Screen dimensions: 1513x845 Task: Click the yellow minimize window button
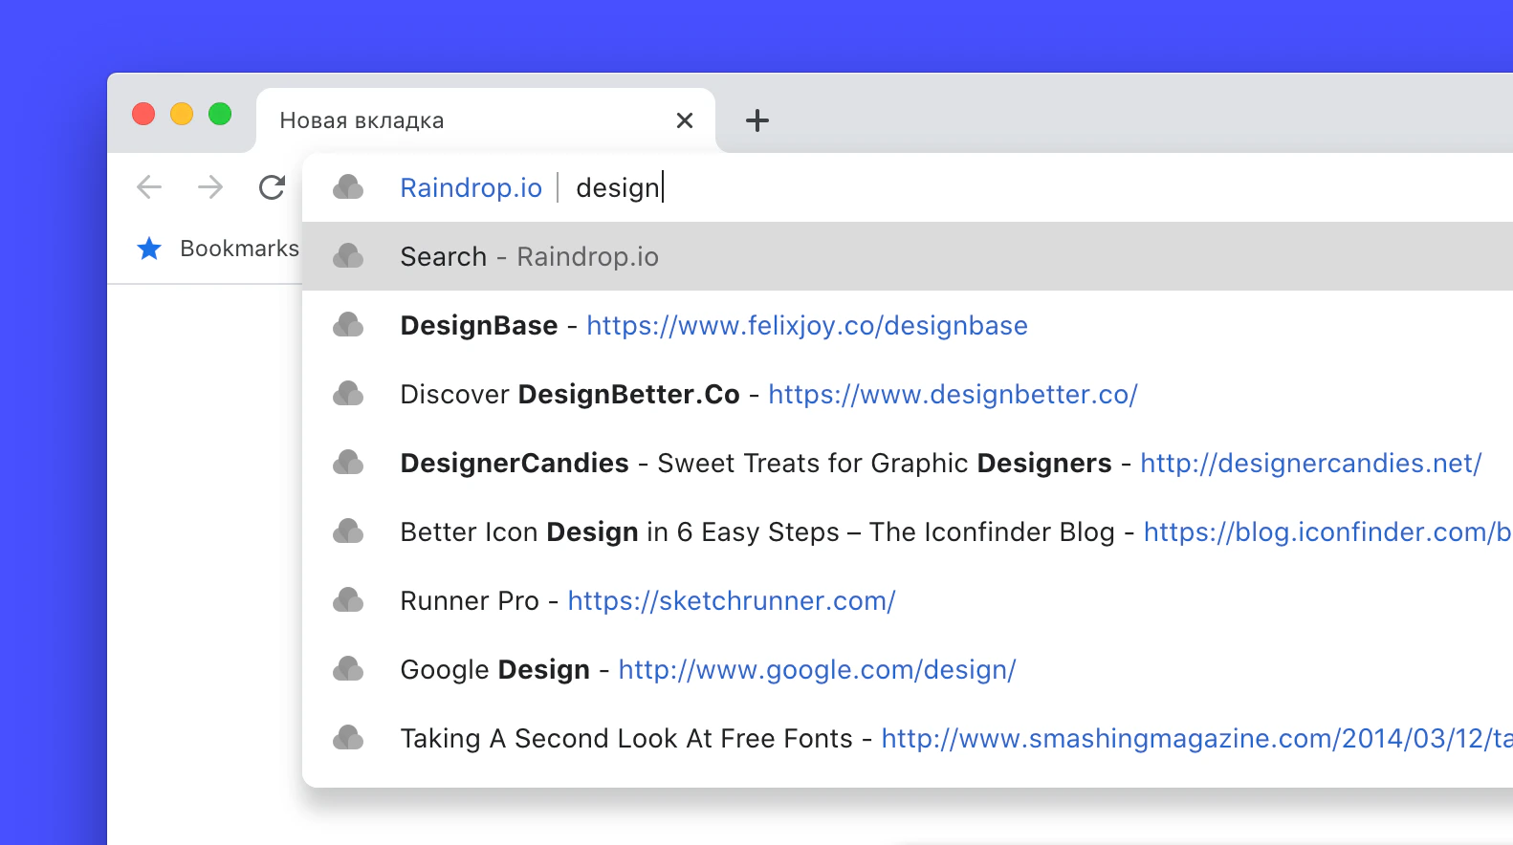[182, 114]
